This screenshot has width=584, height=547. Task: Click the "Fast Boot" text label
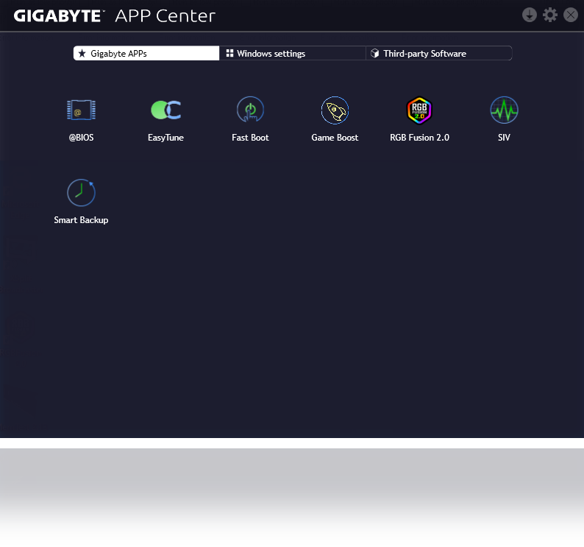click(x=250, y=138)
